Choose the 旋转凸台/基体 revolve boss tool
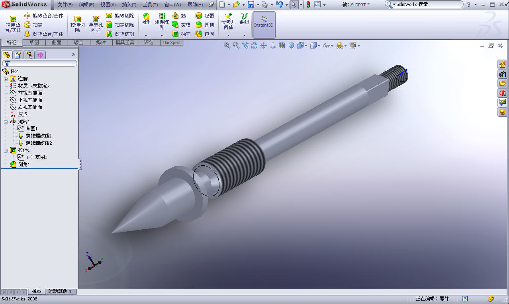 pyautogui.click(x=44, y=16)
